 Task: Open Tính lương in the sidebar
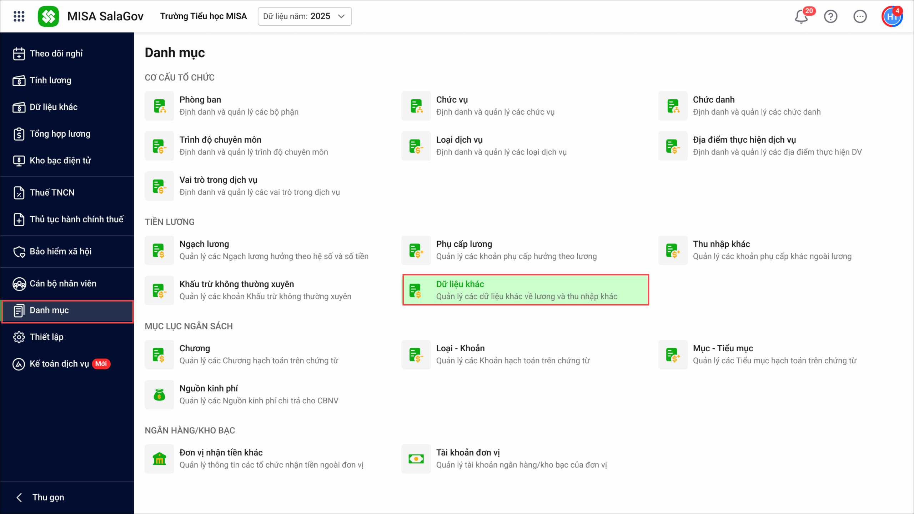(50, 80)
